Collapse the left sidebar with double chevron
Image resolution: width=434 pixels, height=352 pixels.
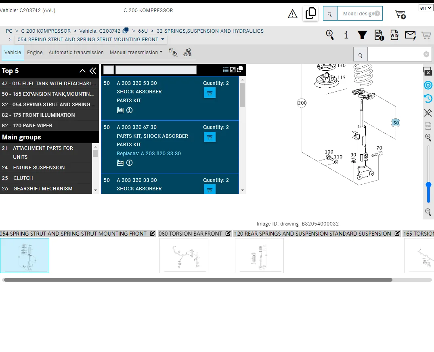click(x=93, y=71)
